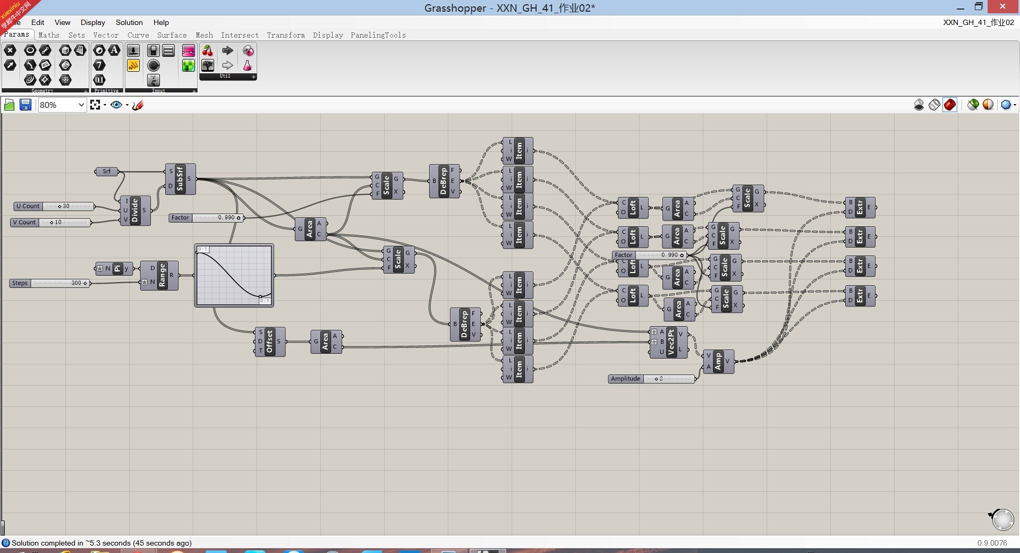Pick the yellow Panel input icon
Viewport: 1020px width, 553px height.
(133, 65)
